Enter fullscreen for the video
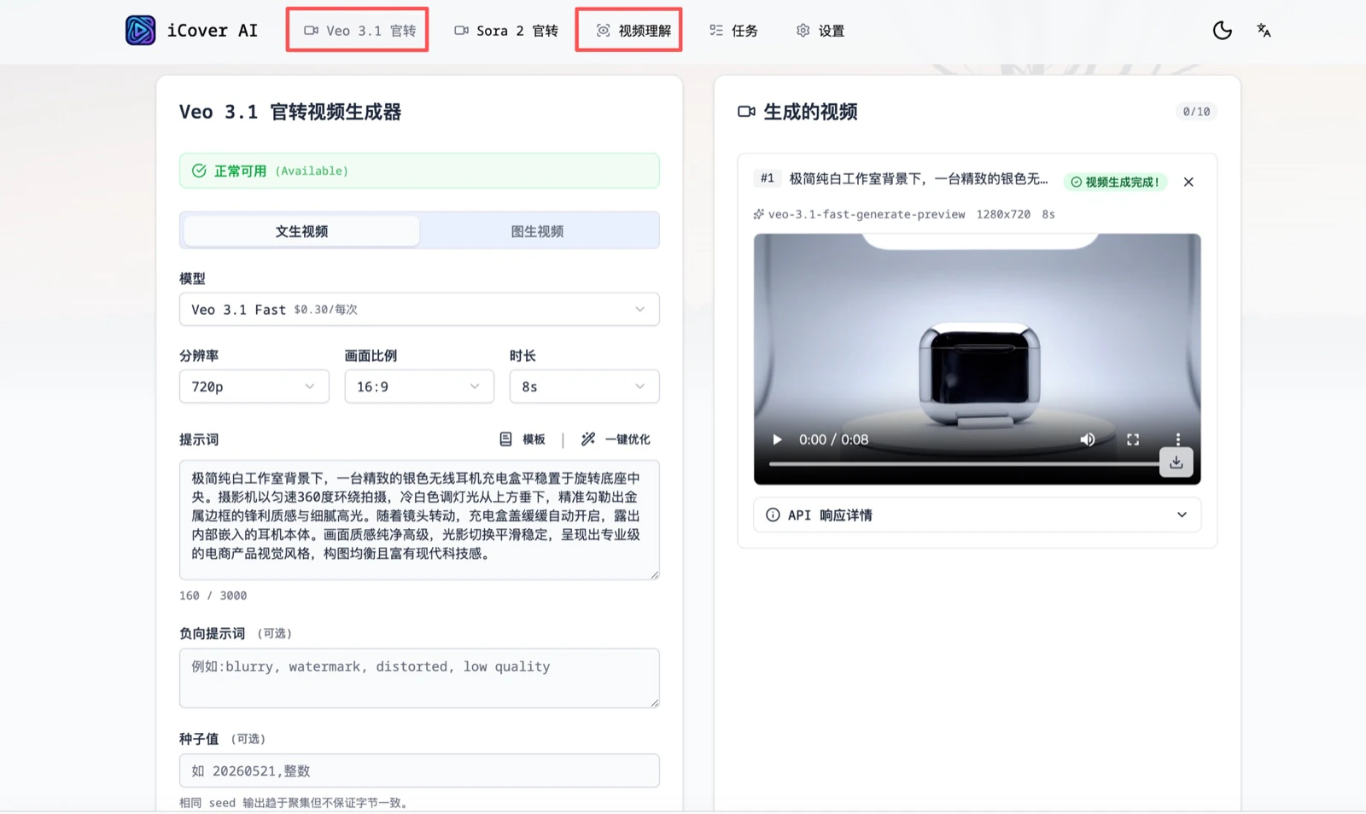The width and height of the screenshot is (1366, 814). point(1133,439)
